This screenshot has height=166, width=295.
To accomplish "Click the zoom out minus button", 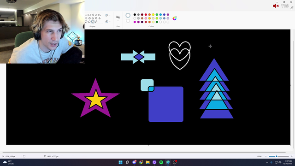I will click(265, 156).
